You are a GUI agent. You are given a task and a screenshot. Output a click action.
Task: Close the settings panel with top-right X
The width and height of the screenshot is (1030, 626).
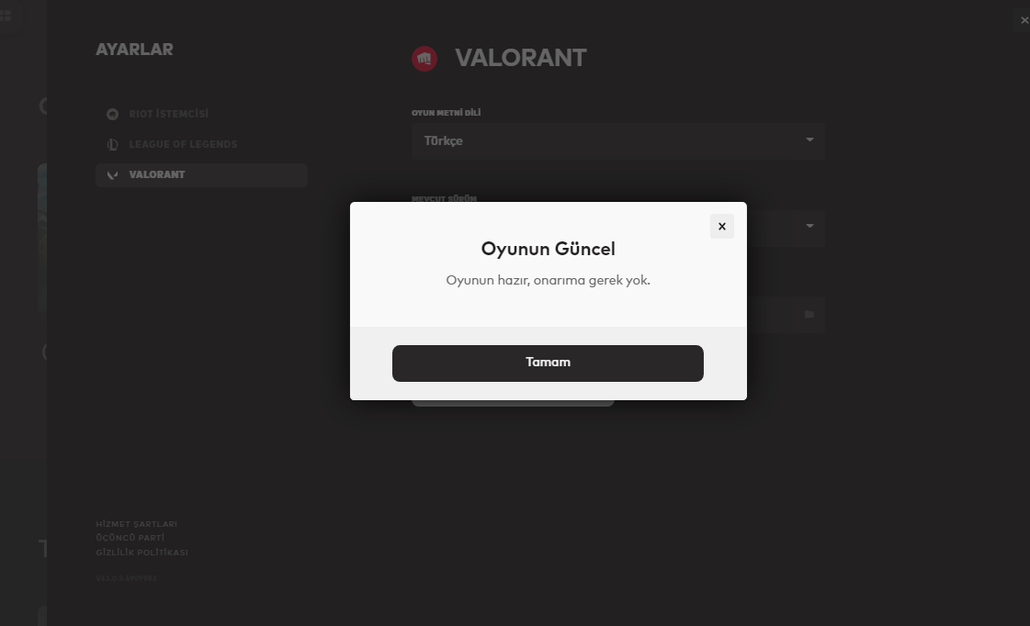coord(1024,20)
